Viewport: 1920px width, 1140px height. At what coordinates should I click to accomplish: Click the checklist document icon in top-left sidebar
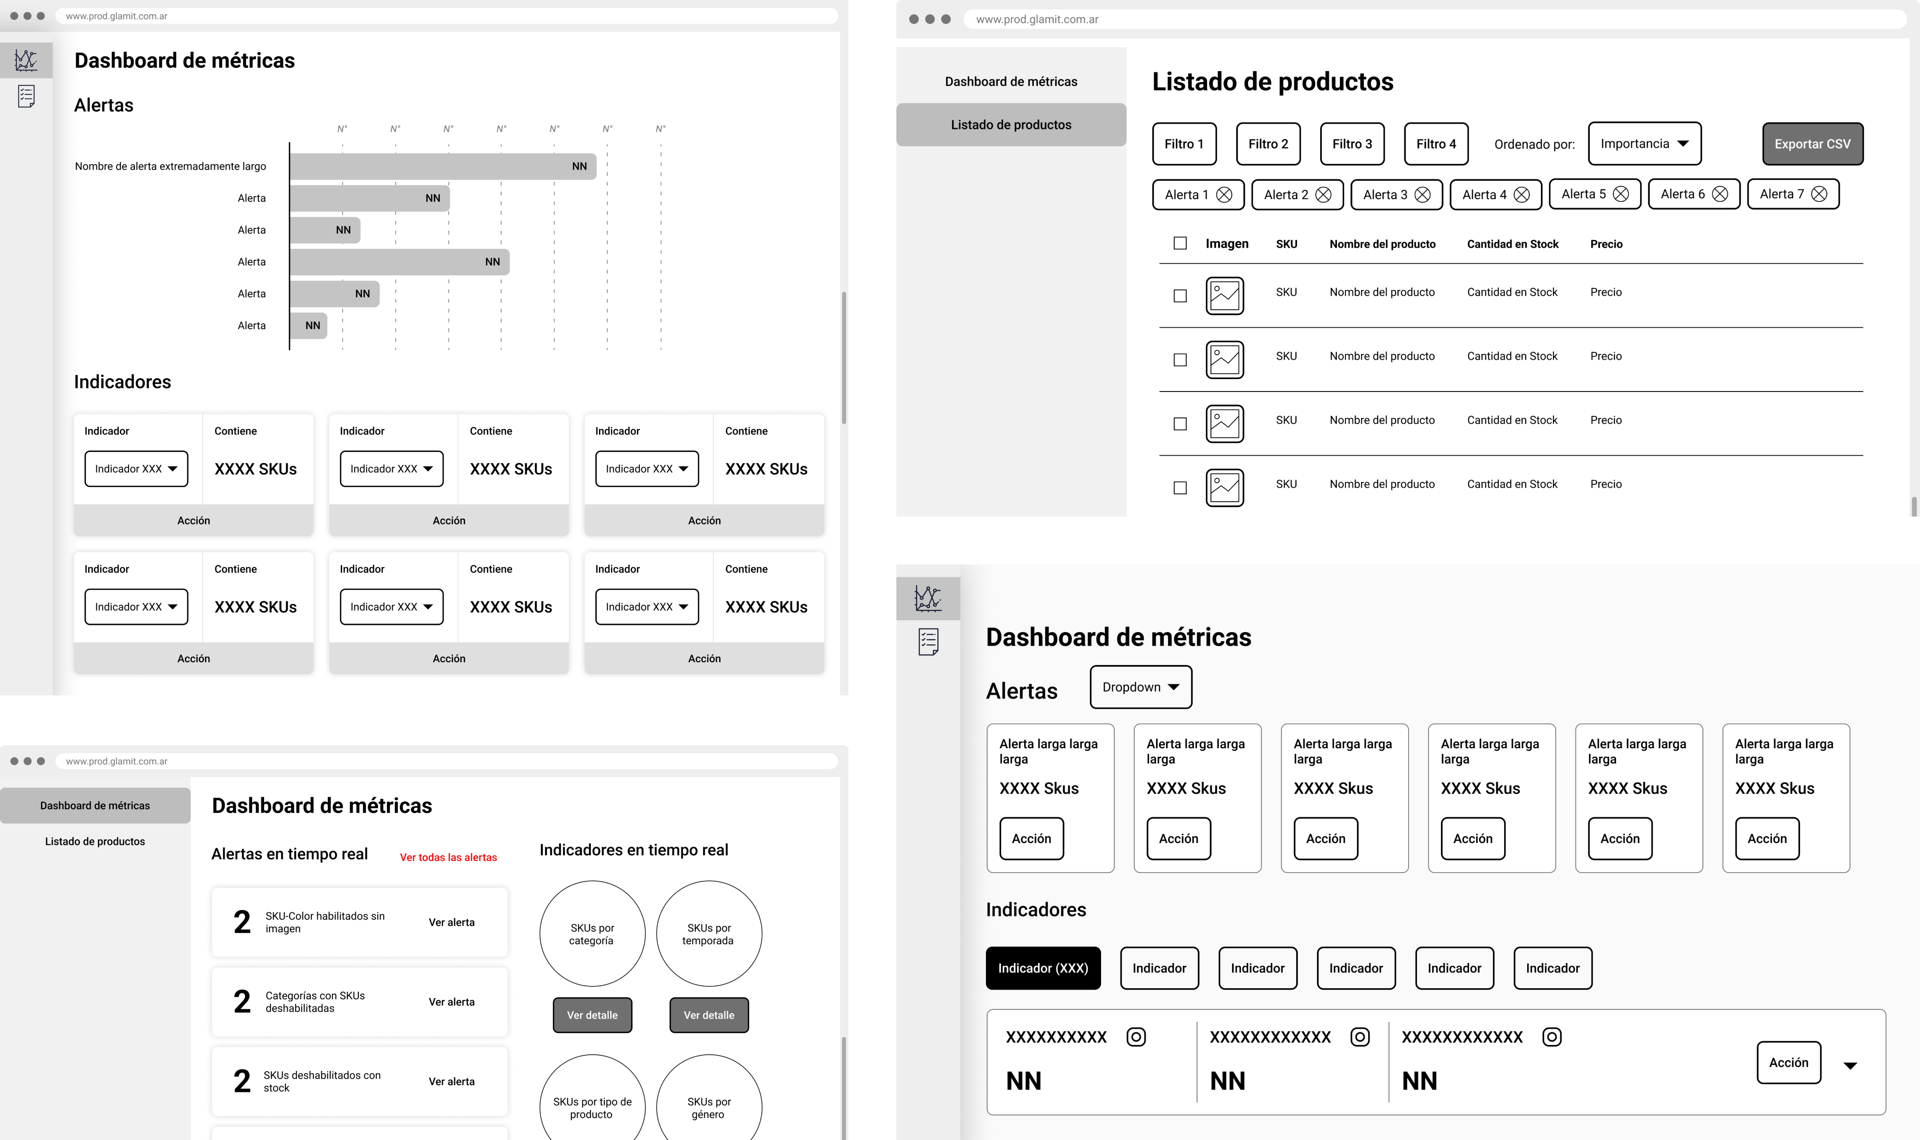tap(26, 96)
